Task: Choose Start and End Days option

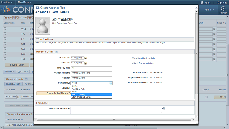Action: pyautogui.click(x=92, y=97)
